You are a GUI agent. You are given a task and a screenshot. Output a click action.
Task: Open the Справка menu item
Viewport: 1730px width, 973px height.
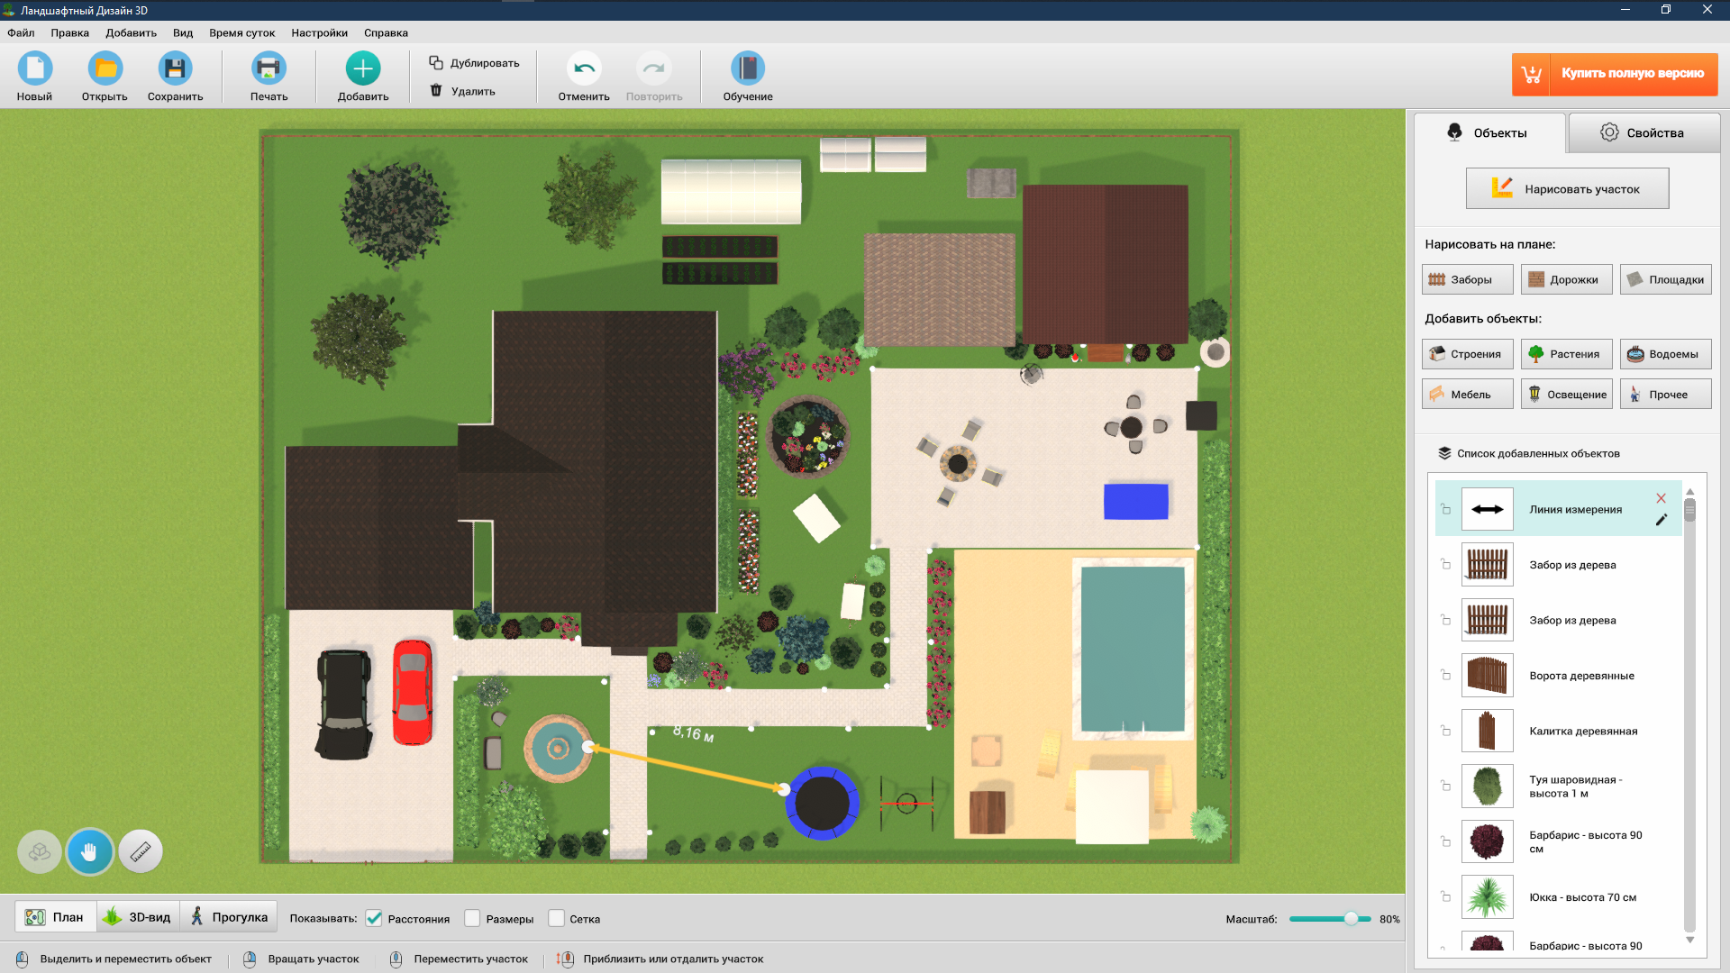coord(384,32)
